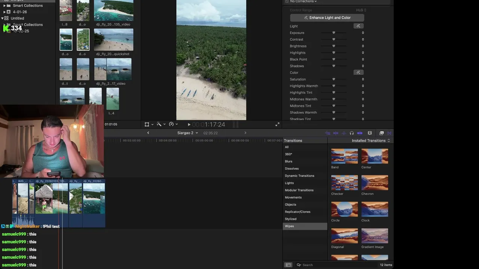
Task: Click the auto-balance wand beside Light
Action: click(x=358, y=26)
